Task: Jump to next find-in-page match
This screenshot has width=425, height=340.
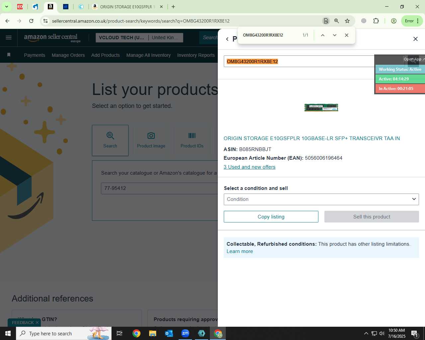Action: (x=335, y=35)
